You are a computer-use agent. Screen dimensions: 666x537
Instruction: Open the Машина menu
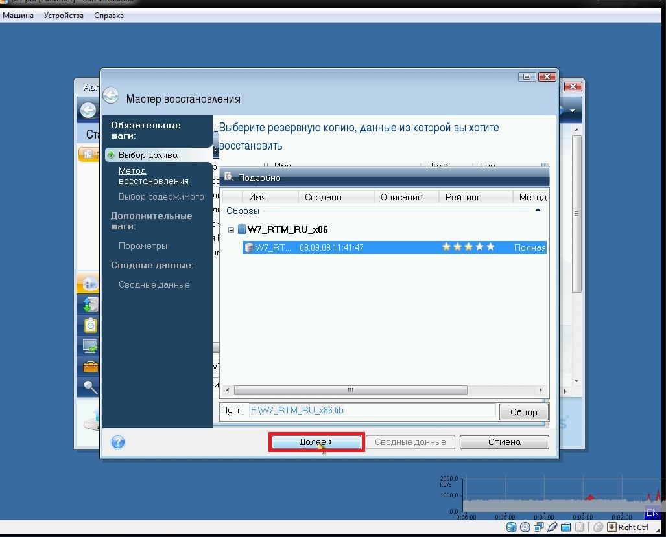pos(18,16)
